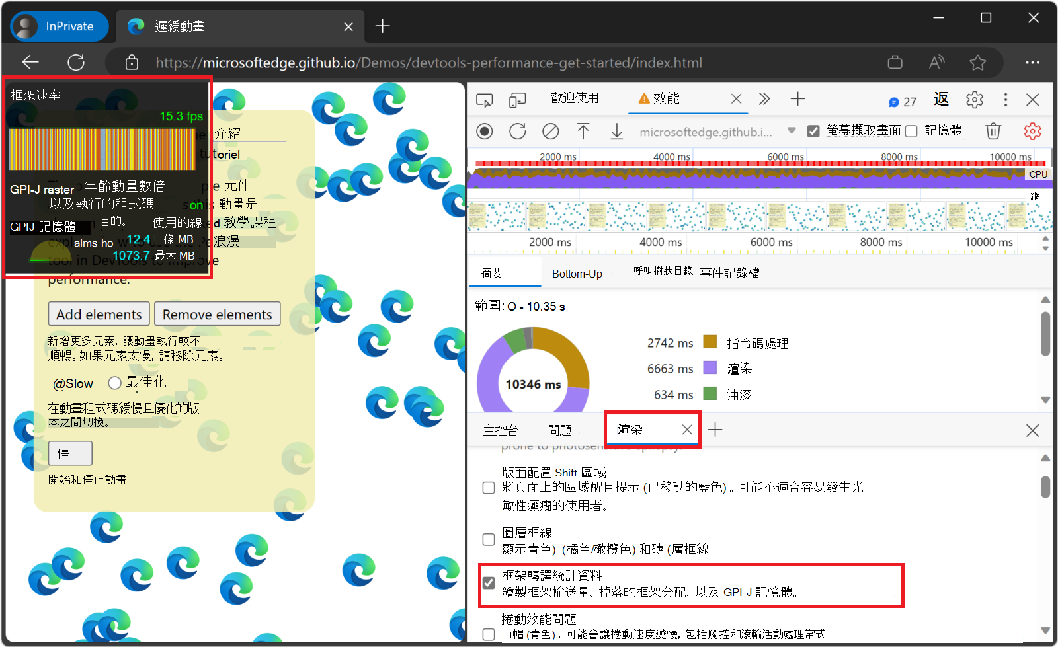Image resolution: width=1058 pixels, height=647 pixels.
Task: Click the 返 activity bar position button
Action: [941, 99]
